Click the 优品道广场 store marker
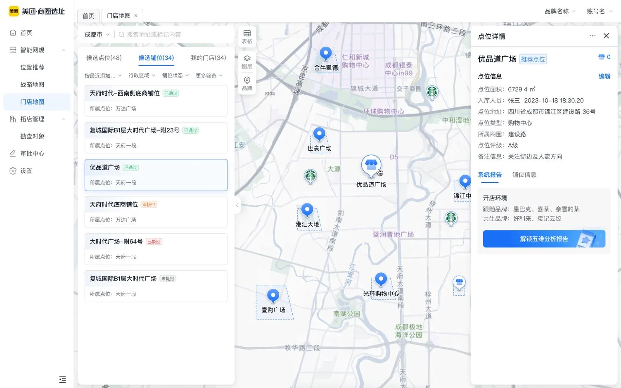 (x=371, y=166)
